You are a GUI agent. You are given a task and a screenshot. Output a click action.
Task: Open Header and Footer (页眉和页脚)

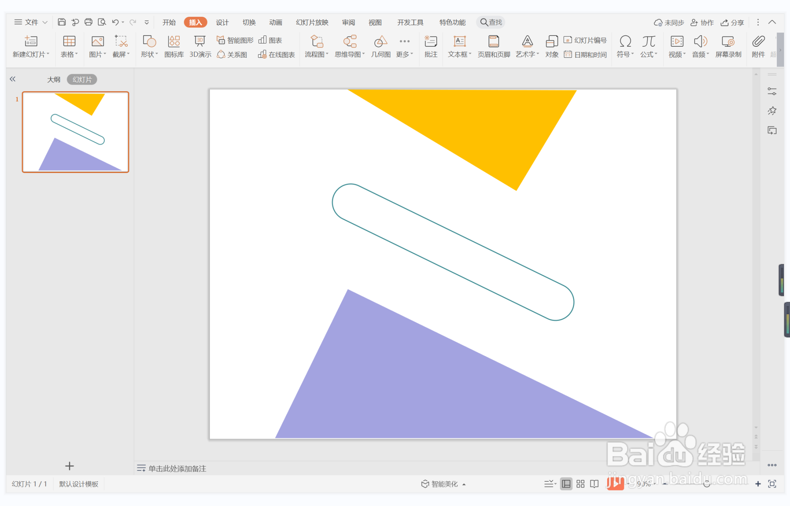point(494,47)
